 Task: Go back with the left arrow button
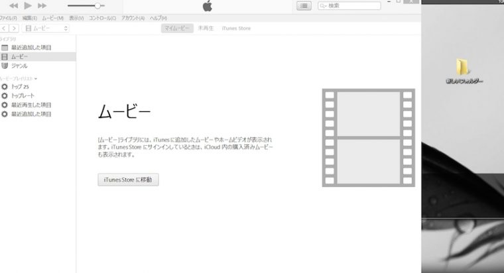[4, 28]
